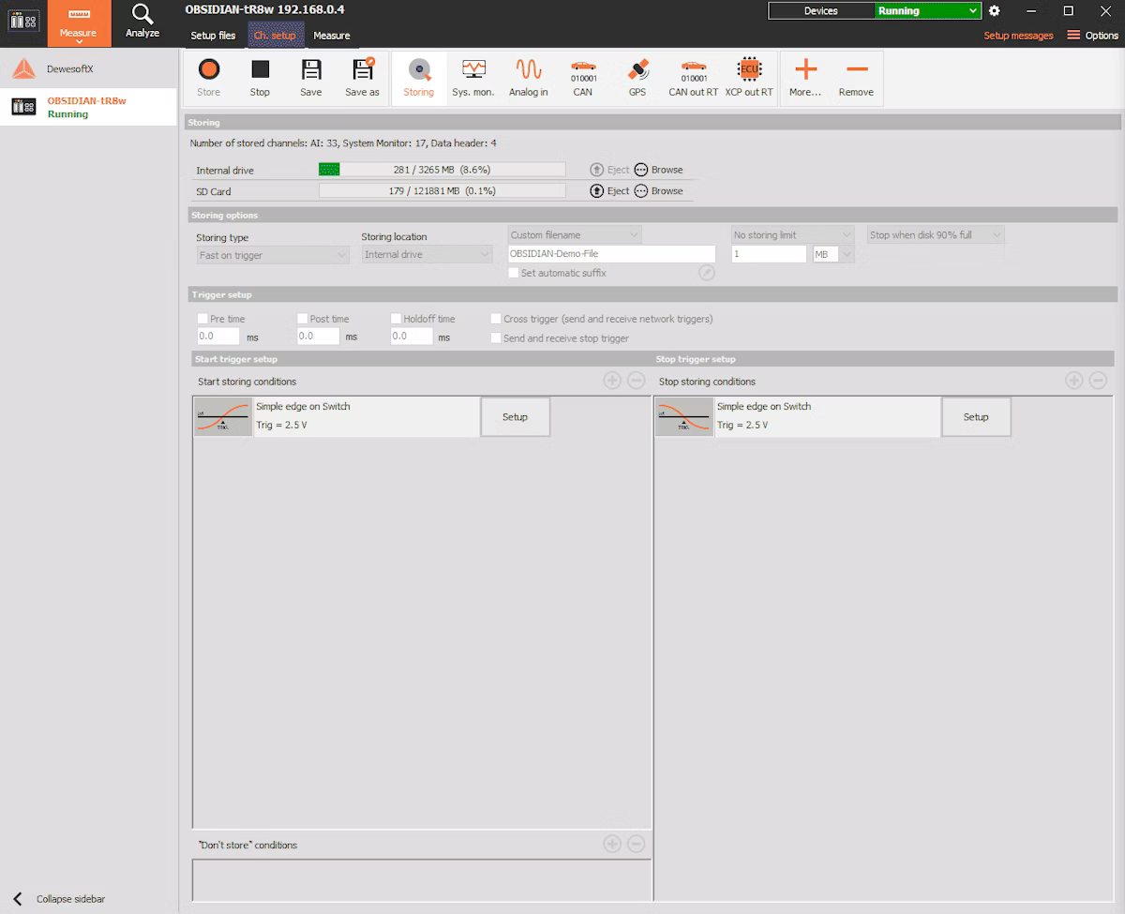Select the start condition Simple edge on Switch
Viewport: 1125px width, 914px height.
tap(337, 416)
